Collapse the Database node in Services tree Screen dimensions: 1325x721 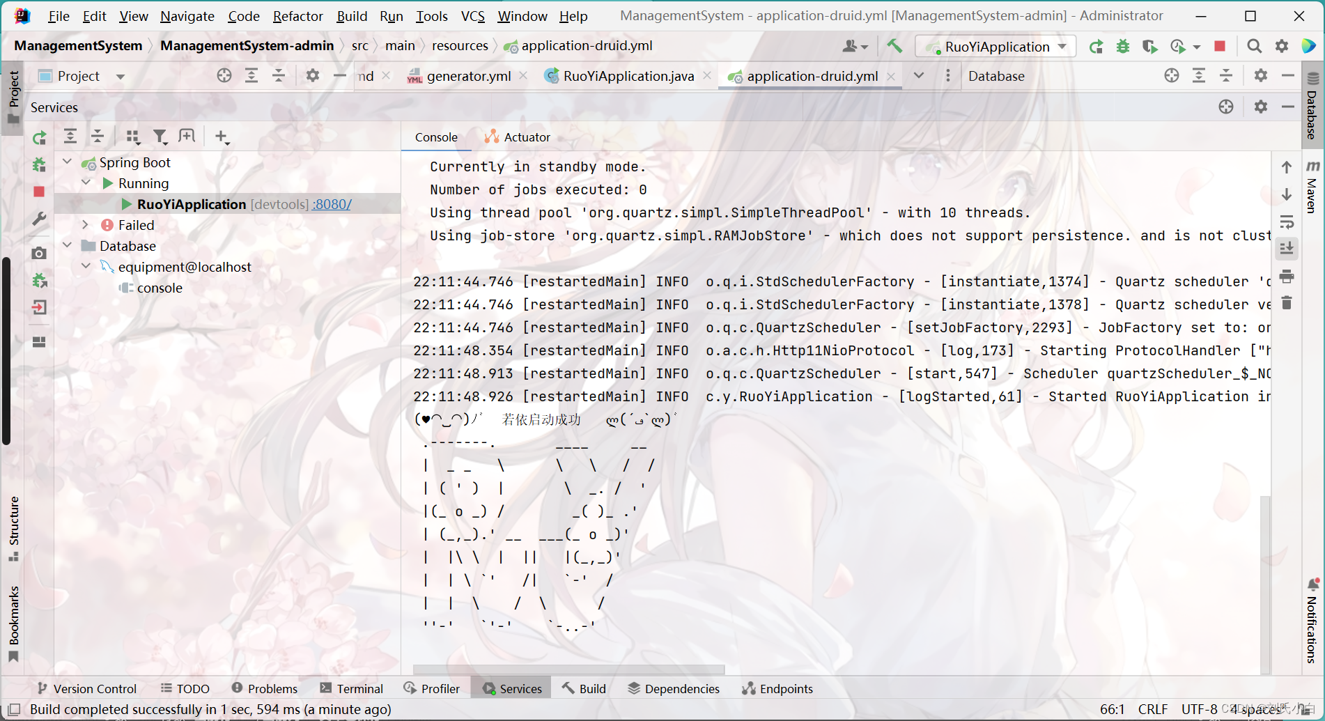68,245
